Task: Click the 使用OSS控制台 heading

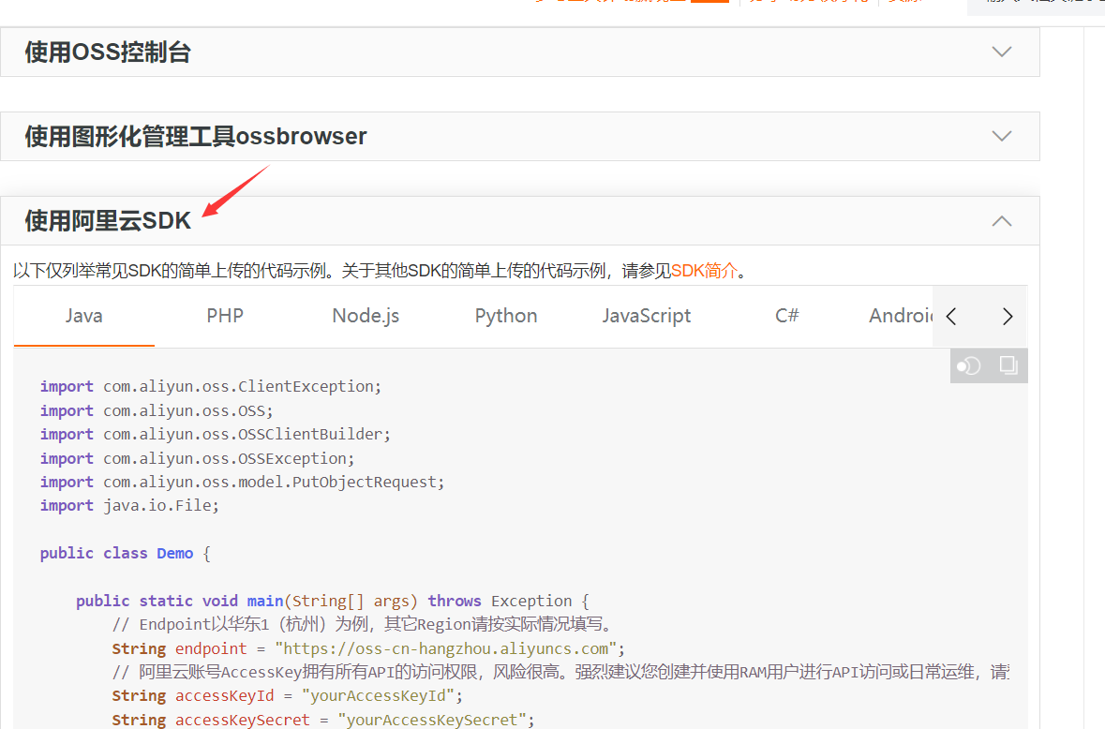Action: coord(108,52)
